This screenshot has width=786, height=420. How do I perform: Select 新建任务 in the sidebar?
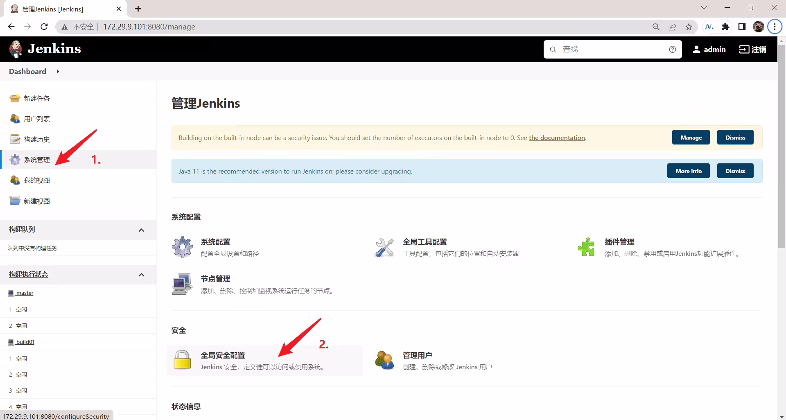click(37, 98)
